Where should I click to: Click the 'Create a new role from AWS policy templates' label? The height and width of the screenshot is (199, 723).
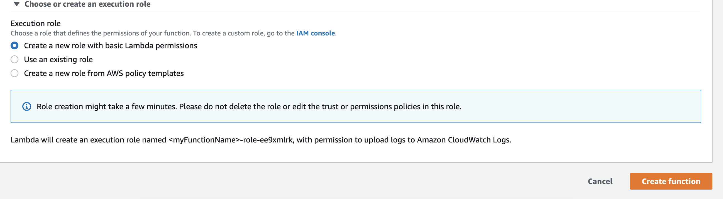[104, 73]
